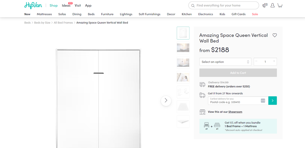This screenshot has width=305, height=148.
Task: Open the Sale menu item
Action: click(x=255, y=14)
